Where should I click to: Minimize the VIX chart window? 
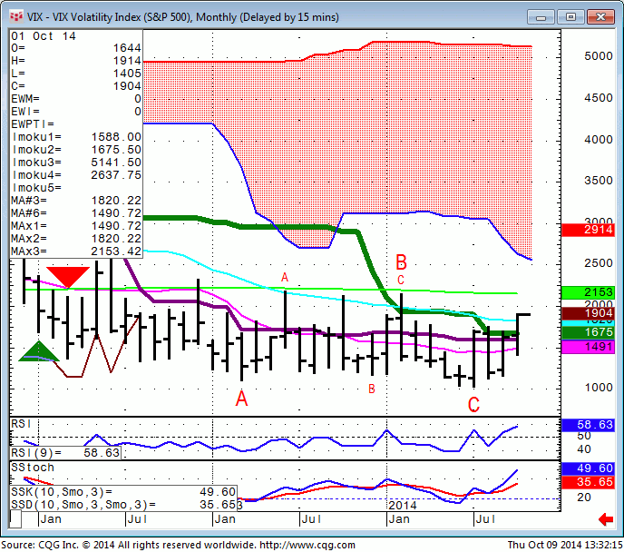pos(541,17)
